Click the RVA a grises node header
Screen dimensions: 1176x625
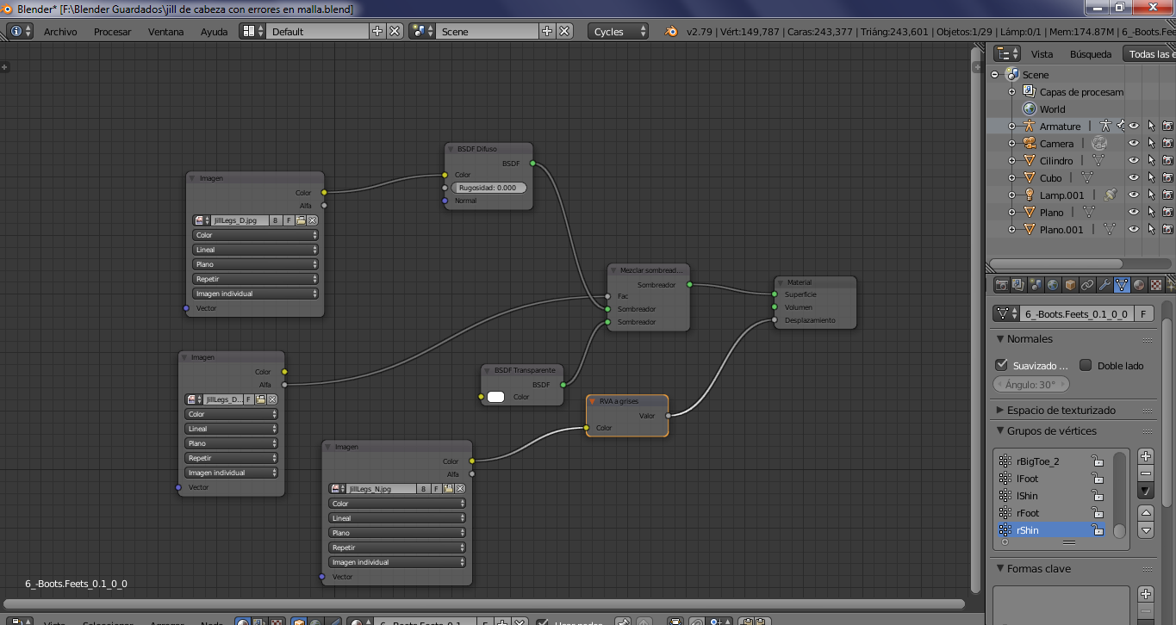[627, 402]
